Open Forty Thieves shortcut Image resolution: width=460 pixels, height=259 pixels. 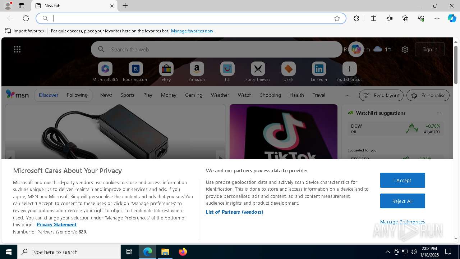click(x=258, y=72)
